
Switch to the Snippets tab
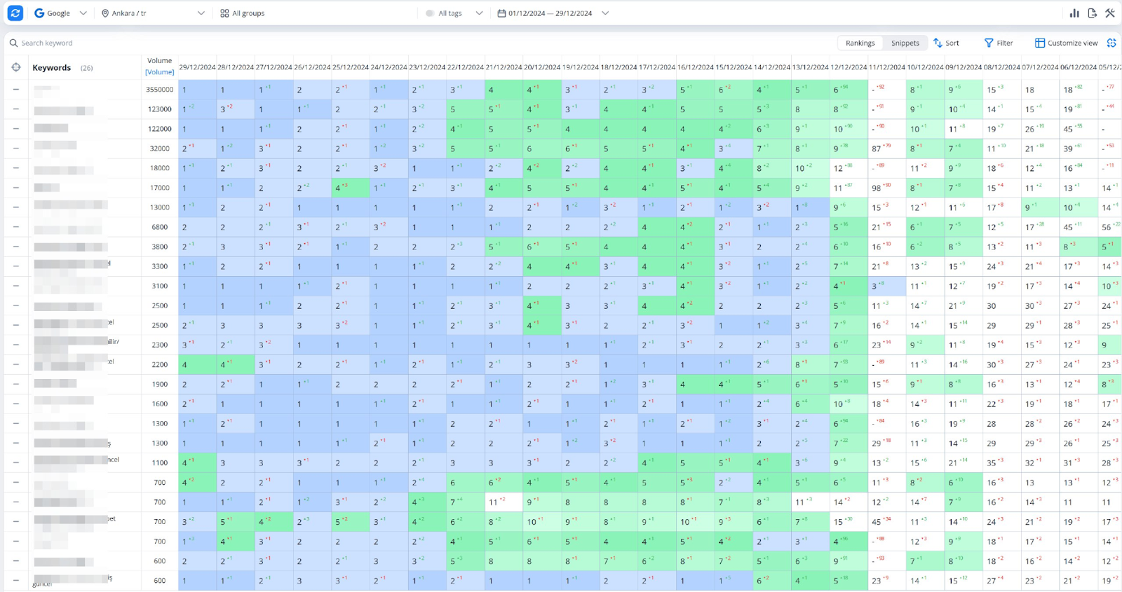tap(905, 43)
